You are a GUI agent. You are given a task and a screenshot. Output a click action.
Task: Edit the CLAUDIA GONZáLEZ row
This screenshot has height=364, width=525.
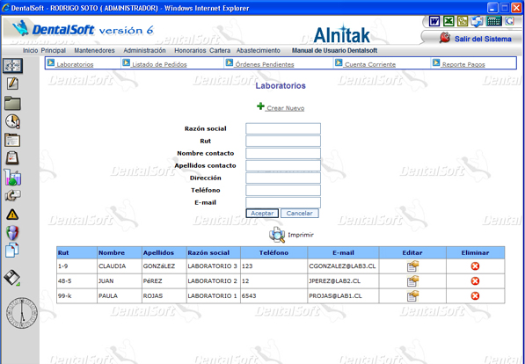coord(412,266)
